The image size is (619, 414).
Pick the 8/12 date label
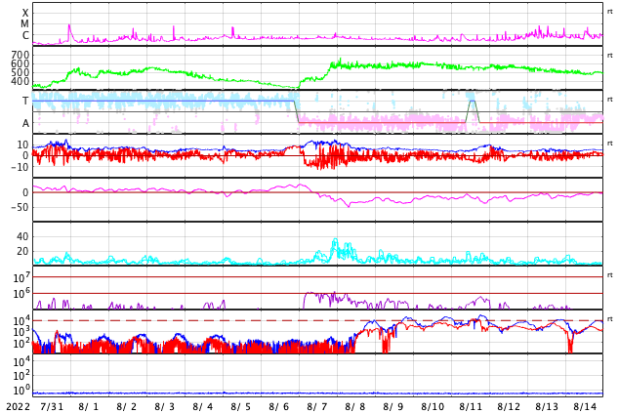[x=509, y=407]
